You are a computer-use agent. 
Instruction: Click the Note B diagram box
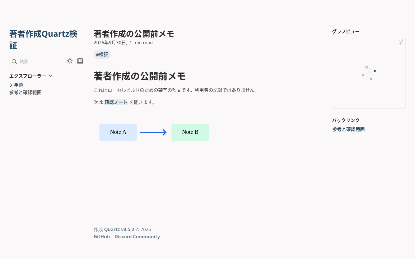[x=190, y=132]
